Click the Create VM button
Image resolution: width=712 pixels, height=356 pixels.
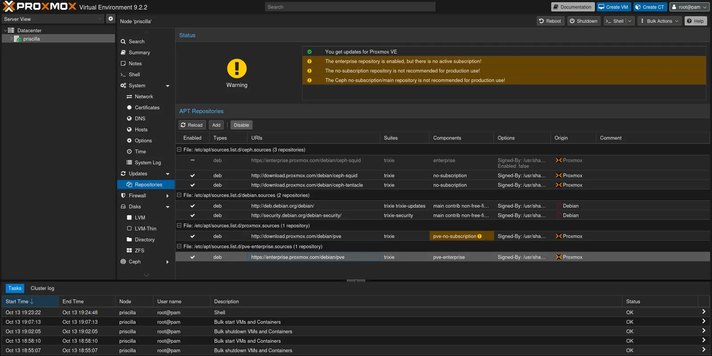[613, 7]
